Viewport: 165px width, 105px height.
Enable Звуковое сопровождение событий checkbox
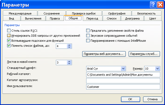pyautogui.click(x=88, y=36)
